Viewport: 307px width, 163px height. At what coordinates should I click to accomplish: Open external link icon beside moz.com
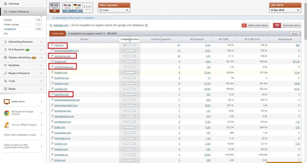click(x=52, y=45)
